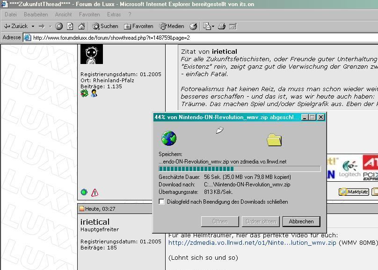Open the zdmedia.vo.llnwd.net download link
Viewport: 378px width, 270px height.
(x=252, y=242)
